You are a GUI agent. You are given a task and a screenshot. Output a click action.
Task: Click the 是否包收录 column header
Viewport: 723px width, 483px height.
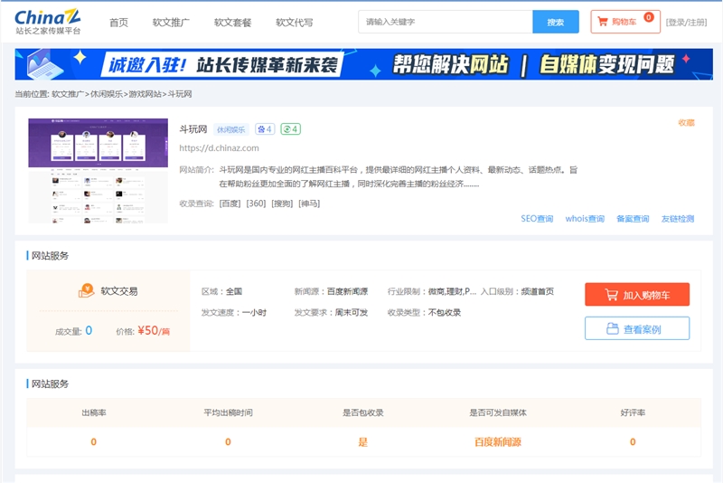[363, 412]
